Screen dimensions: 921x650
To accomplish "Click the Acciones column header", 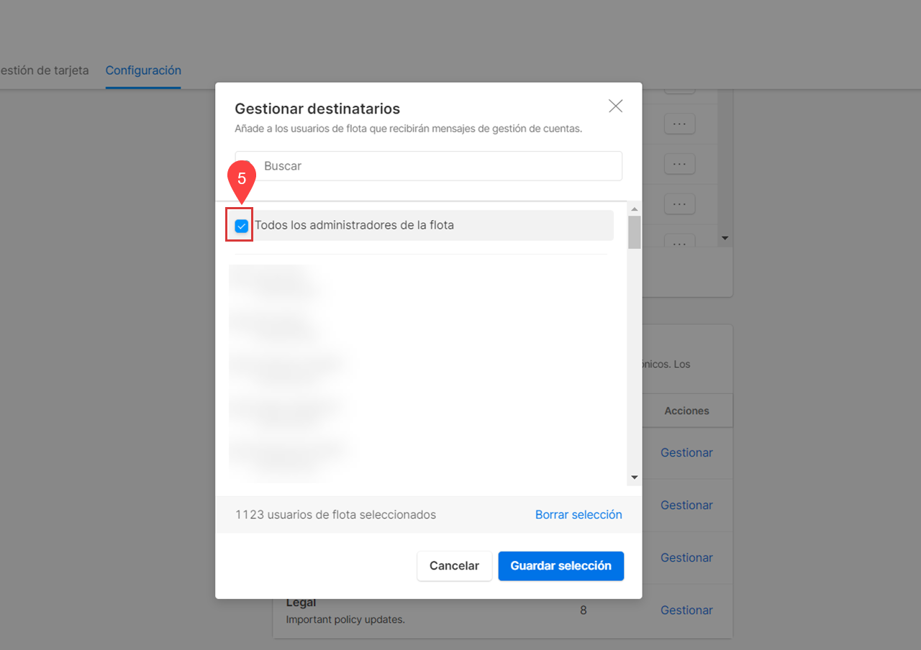I will (x=686, y=411).
